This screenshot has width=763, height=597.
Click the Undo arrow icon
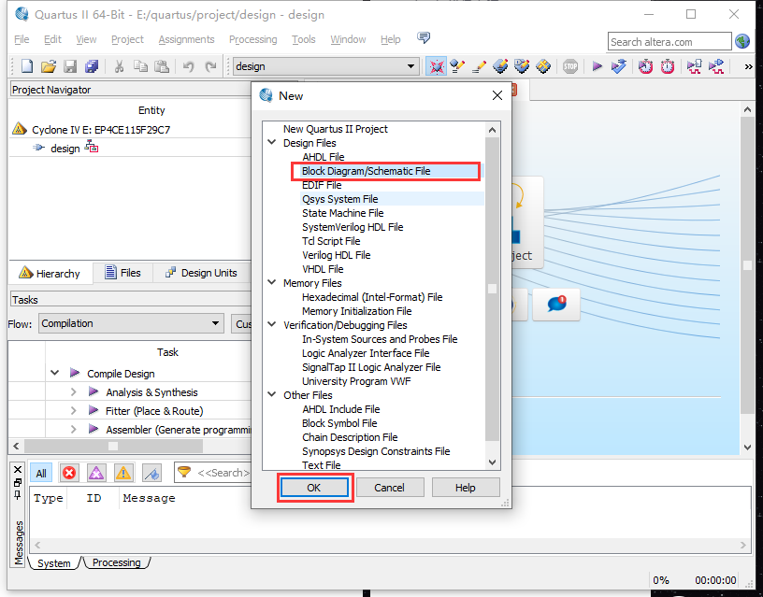[188, 66]
